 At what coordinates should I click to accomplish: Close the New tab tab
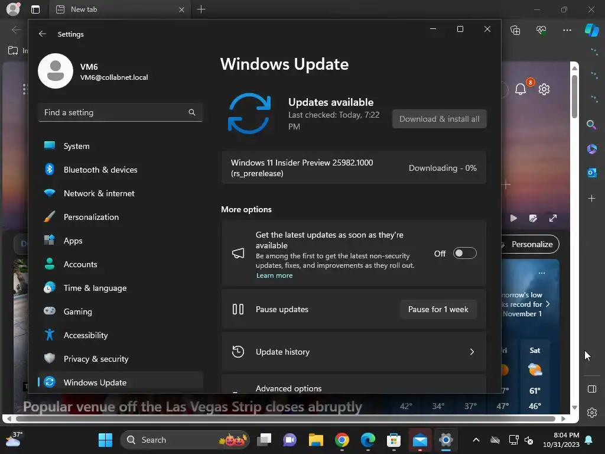coord(181,9)
